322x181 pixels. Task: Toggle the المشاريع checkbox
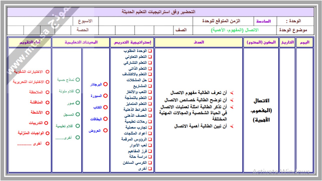click(x=150, y=86)
